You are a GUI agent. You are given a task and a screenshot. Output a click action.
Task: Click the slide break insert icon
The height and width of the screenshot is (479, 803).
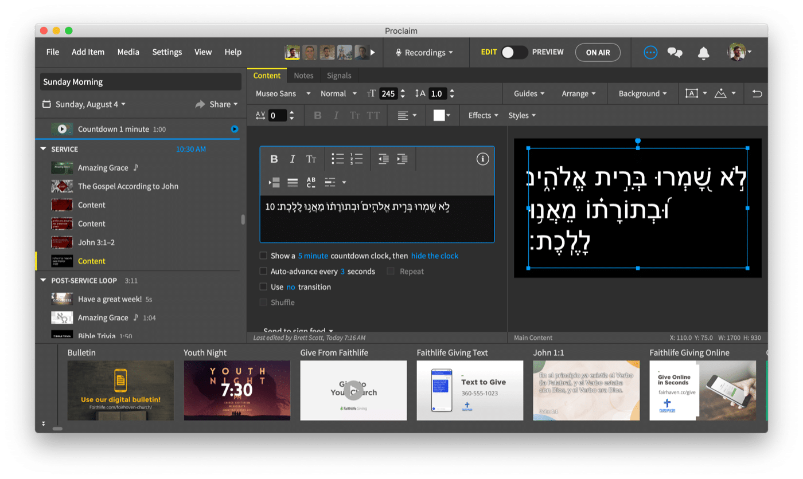tap(274, 182)
